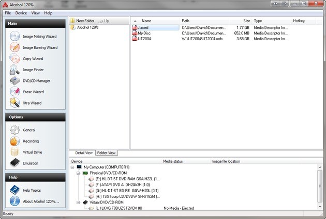Launch the Erase Wizard icon
The height and width of the screenshot is (219, 326).
point(14,92)
